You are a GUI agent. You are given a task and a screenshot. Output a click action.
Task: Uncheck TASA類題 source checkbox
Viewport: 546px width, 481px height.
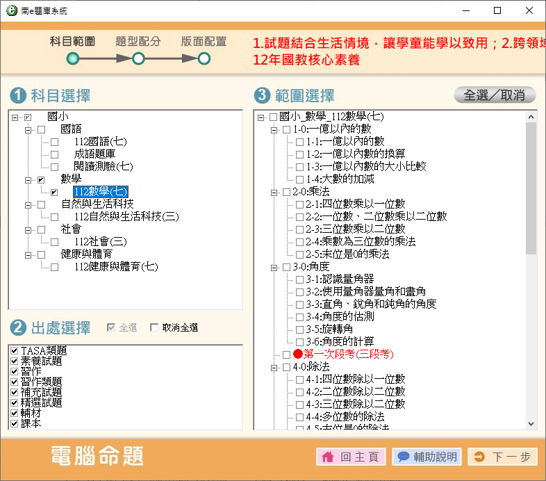point(15,351)
